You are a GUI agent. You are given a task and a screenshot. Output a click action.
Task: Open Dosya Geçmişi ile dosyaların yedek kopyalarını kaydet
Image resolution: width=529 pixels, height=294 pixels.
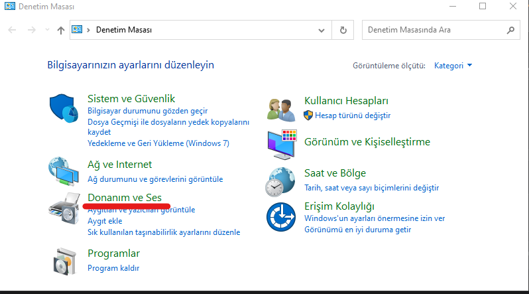pyautogui.click(x=168, y=127)
